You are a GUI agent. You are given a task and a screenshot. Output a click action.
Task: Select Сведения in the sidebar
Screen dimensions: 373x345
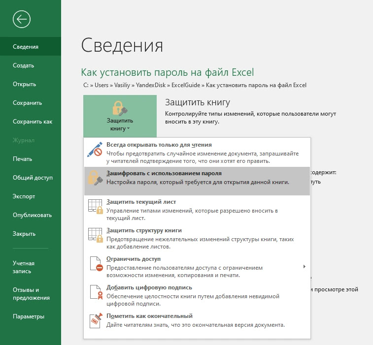click(31, 47)
